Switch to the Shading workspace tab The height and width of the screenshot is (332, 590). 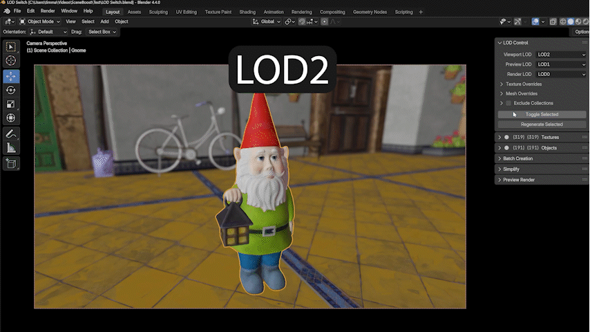(247, 12)
